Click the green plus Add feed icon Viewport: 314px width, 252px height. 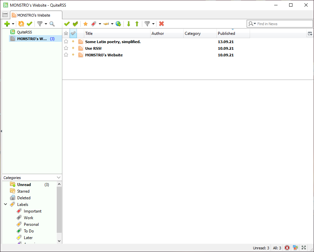pyautogui.click(x=7, y=24)
